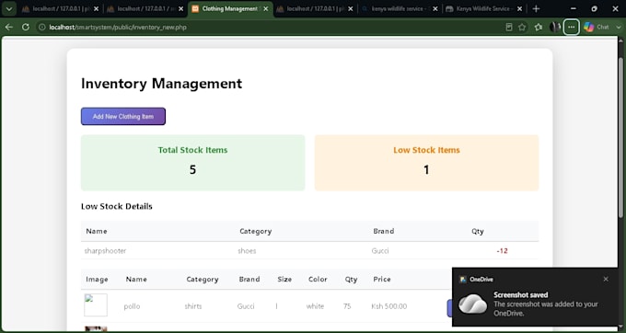
Task: Select the 'white' color cell
Action: tap(315, 306)
